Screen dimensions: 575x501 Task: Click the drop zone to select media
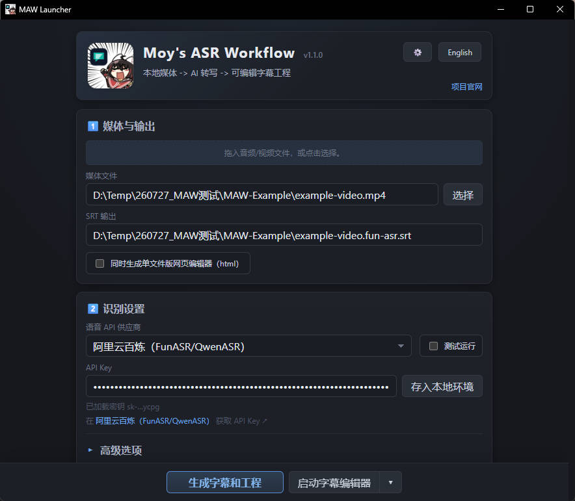(x=284, y=153)
